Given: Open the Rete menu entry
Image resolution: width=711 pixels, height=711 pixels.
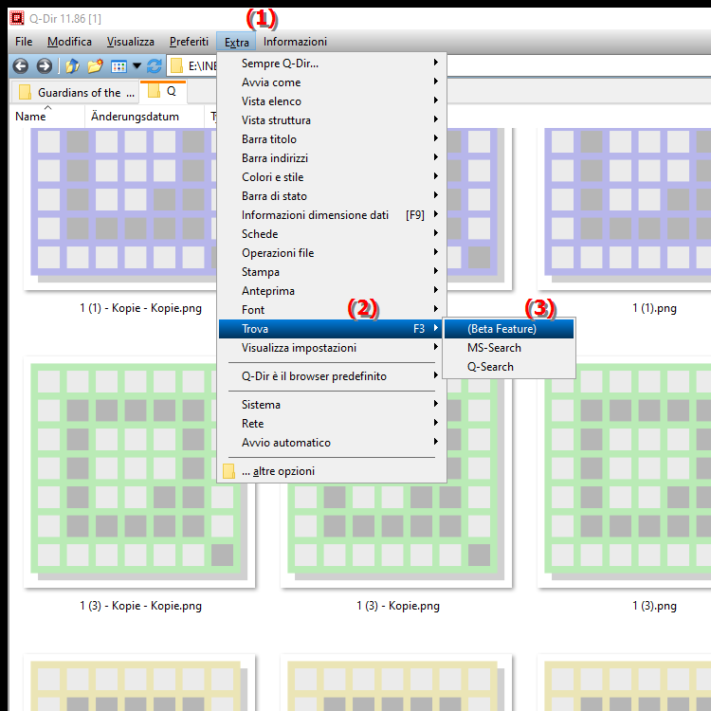Looking at the screenshot, I should click(332, 424).
